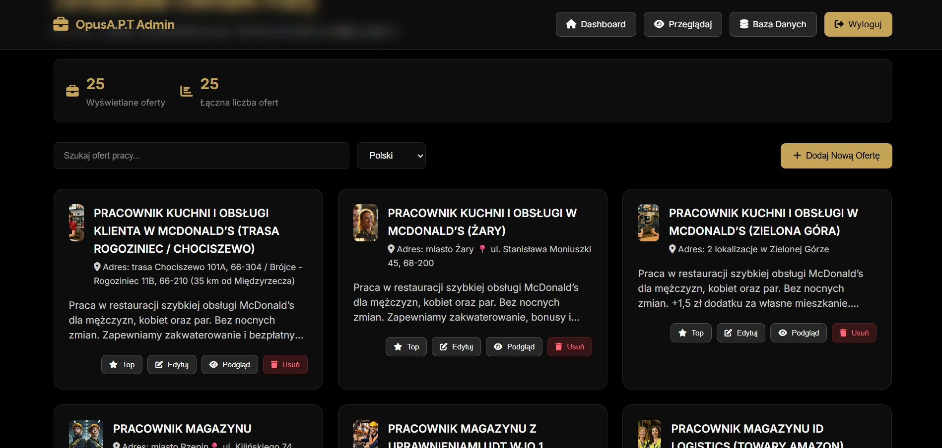
Task: Click the OpusA.P.T Admin title text
Action: pyautogui.click(x=125, y=24)
